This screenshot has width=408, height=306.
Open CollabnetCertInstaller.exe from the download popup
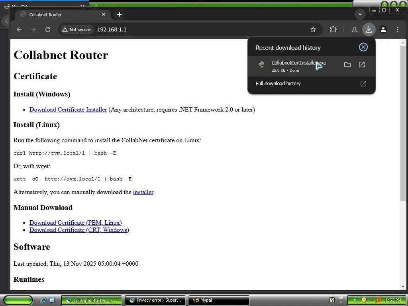click(362, 65)
